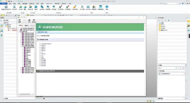190x103 pixels.
Task: Click the run calculation play icon
Action: (x=88, y=7)
